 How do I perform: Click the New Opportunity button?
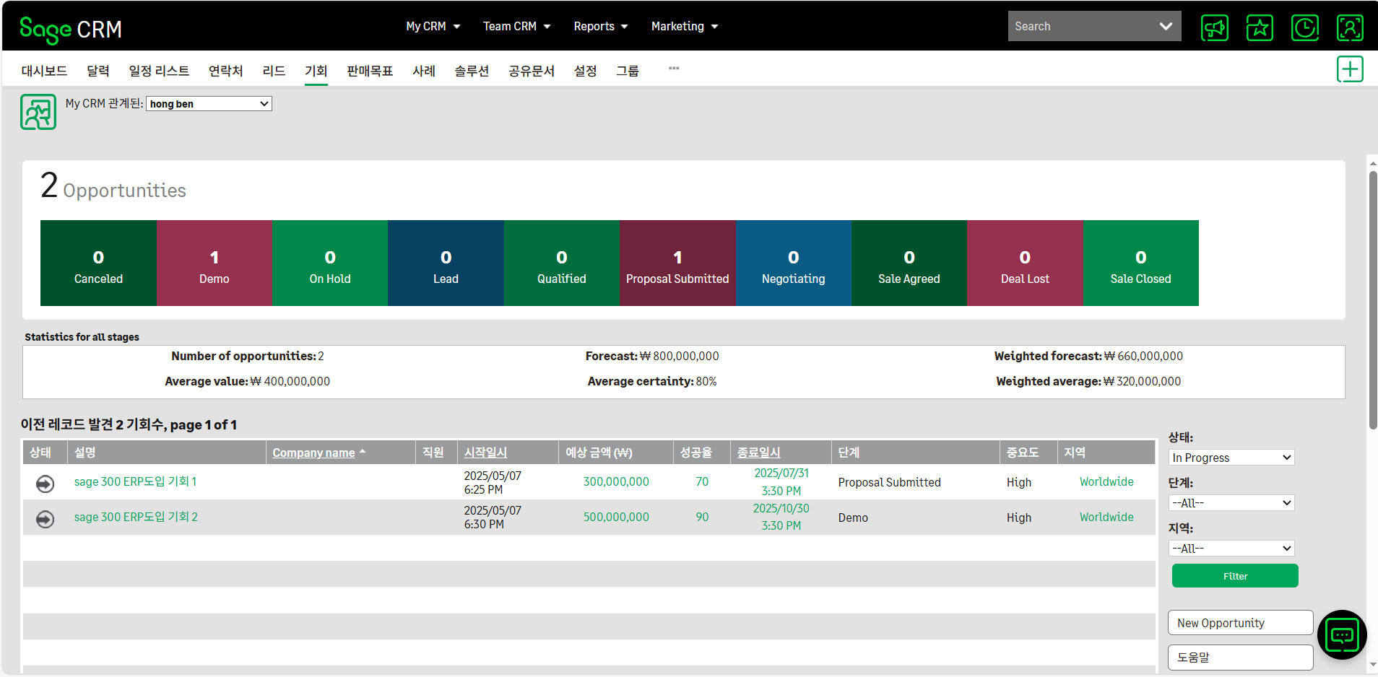point(1239,623)
